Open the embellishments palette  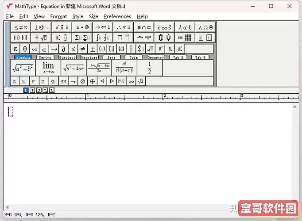pos(62,27)
